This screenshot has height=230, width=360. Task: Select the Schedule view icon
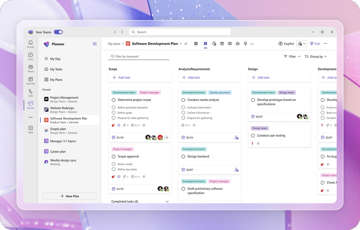222,44
